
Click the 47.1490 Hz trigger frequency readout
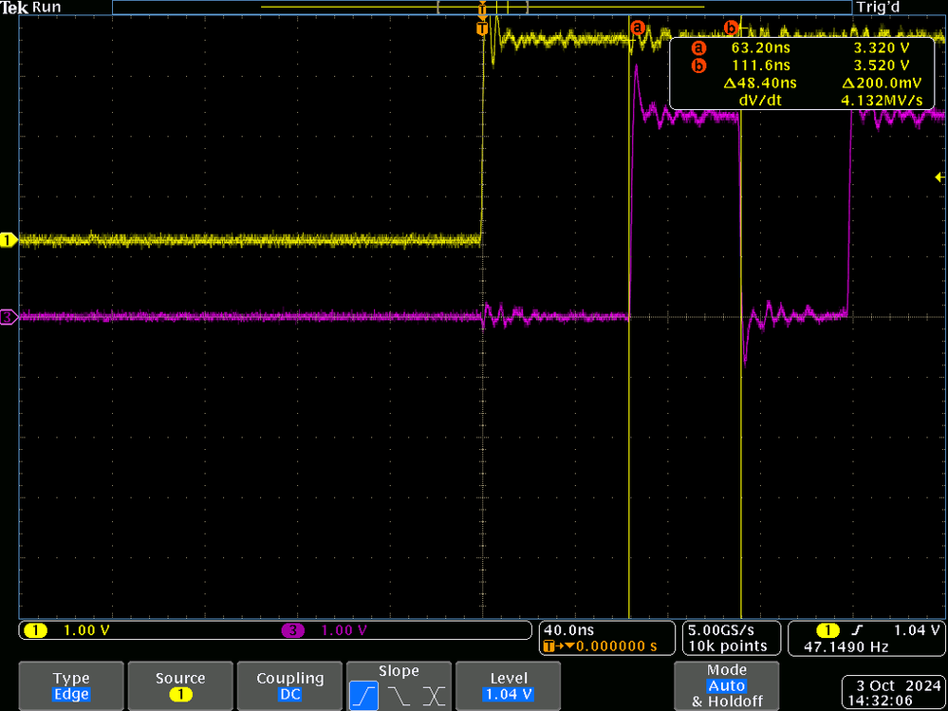coord(846,646)
